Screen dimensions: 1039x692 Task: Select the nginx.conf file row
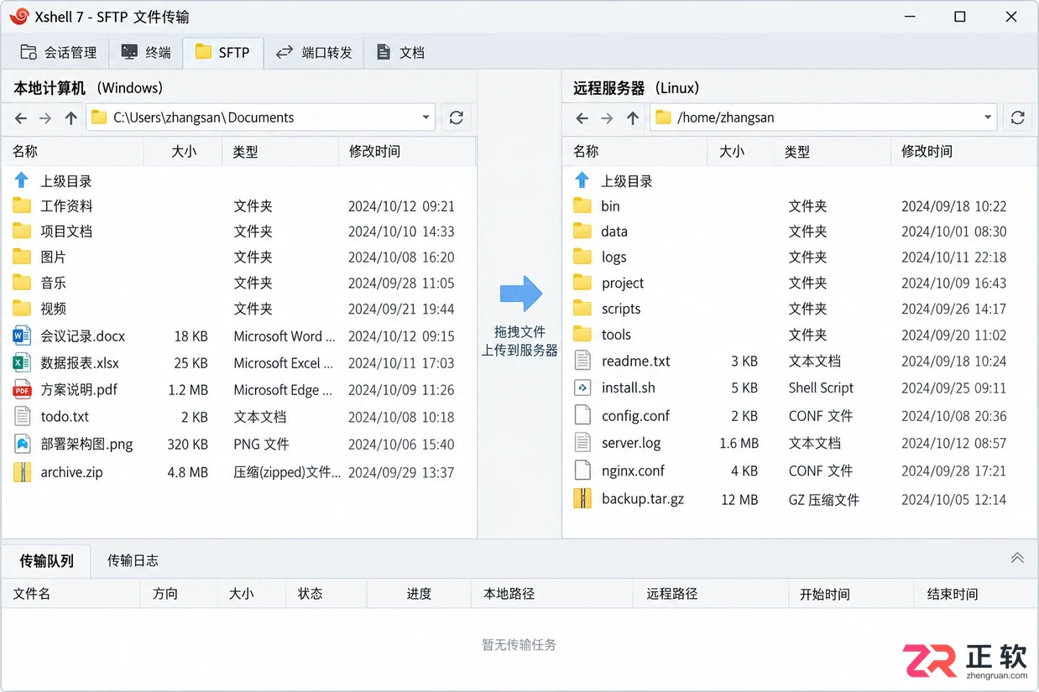799,471
